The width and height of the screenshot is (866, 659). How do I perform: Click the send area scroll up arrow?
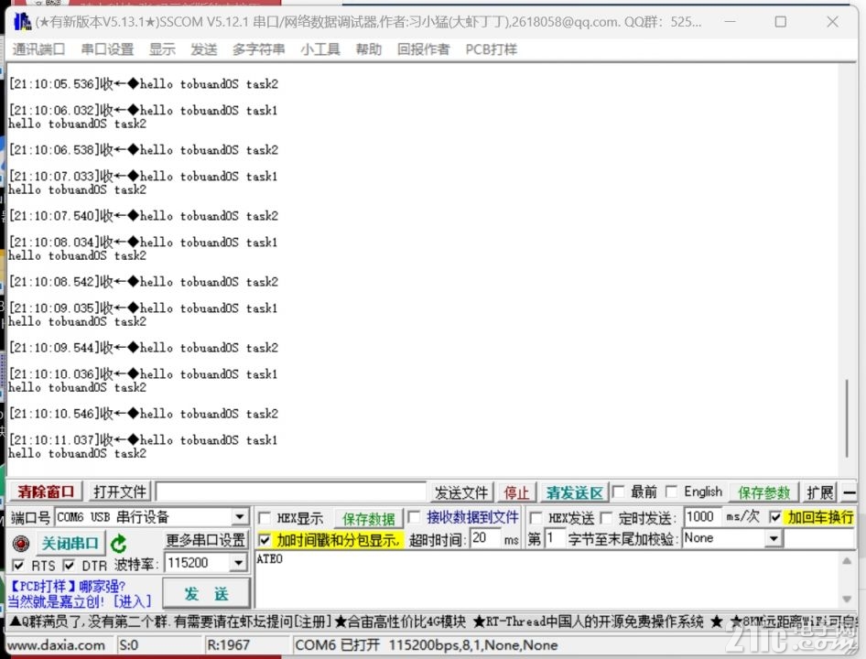847,561
